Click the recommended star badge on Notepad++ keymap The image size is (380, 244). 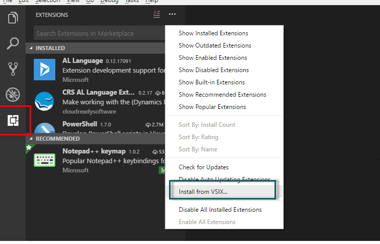29,148
